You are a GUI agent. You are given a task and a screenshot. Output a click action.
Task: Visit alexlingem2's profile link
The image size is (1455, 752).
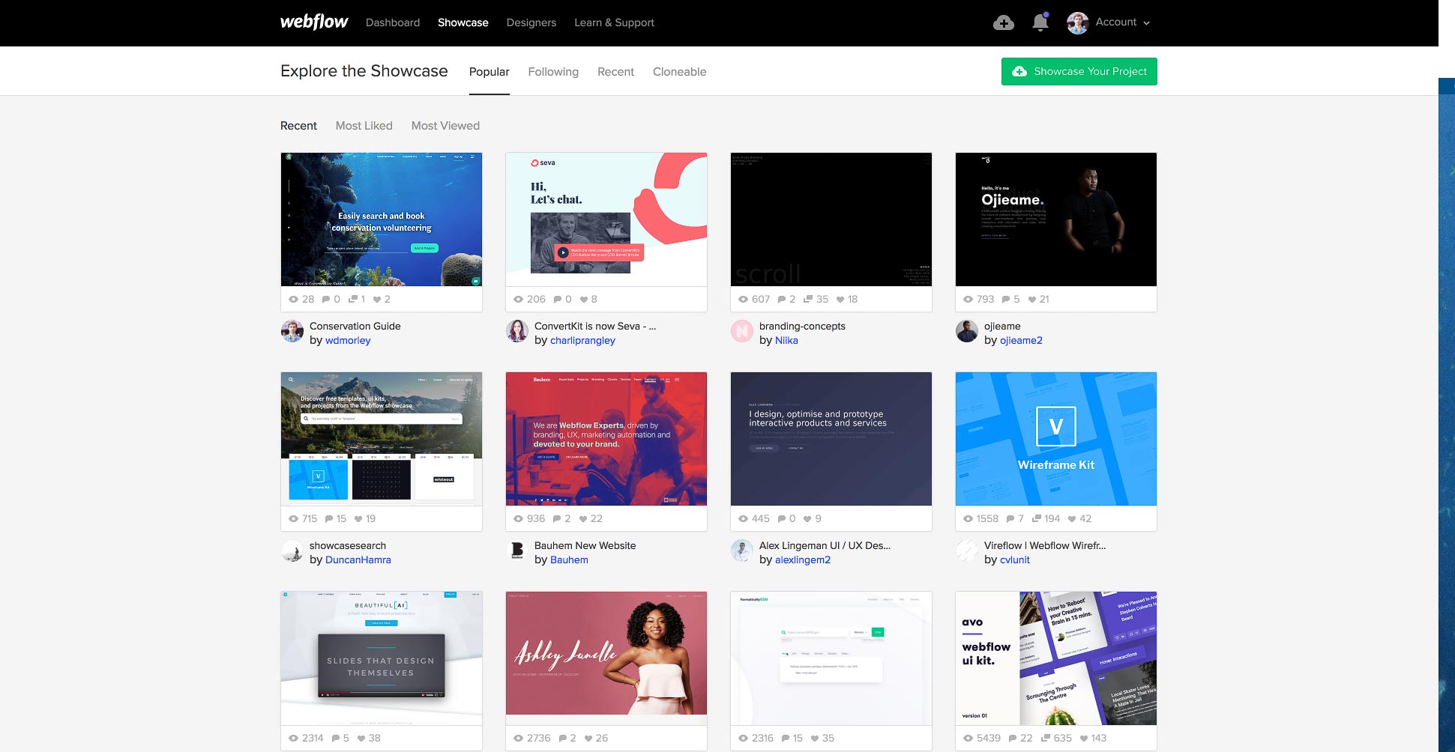pyautogui.click(x=803, y=560)
